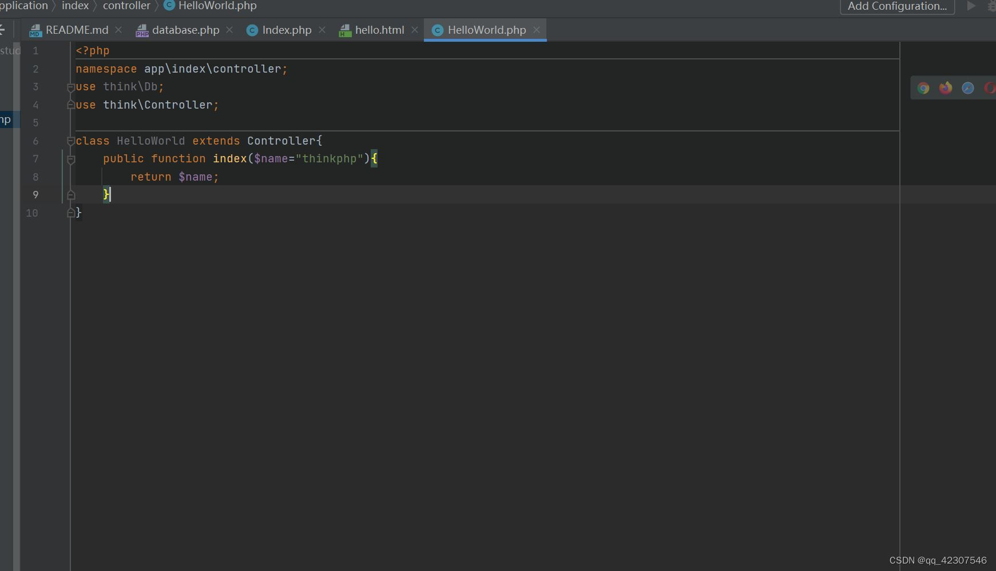The height and width of the screenshot is (571, 996).
Task: Click function fold end marker on line 9
Action: pos(71,195)
